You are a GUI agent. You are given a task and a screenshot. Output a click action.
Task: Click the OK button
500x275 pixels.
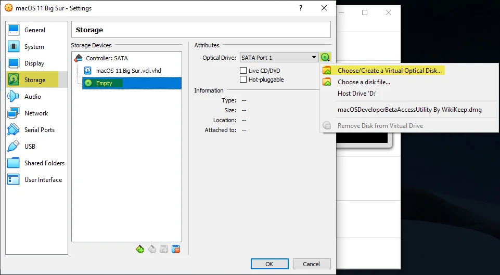[x=270, y=264]
